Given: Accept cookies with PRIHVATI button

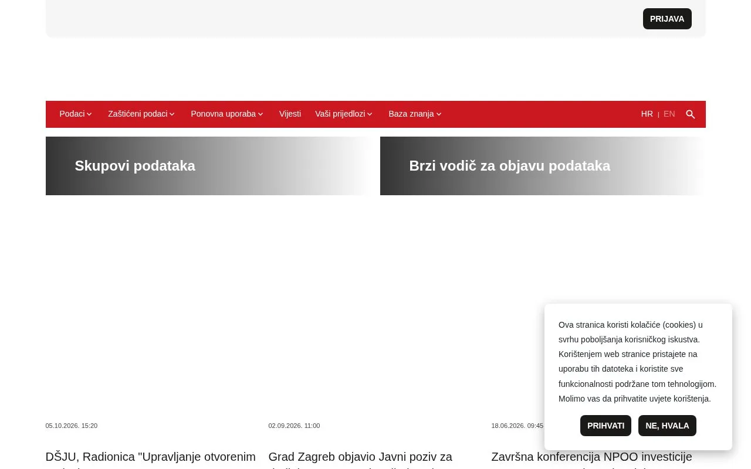Looking at the screenshot, I should [x=605, y=426].
